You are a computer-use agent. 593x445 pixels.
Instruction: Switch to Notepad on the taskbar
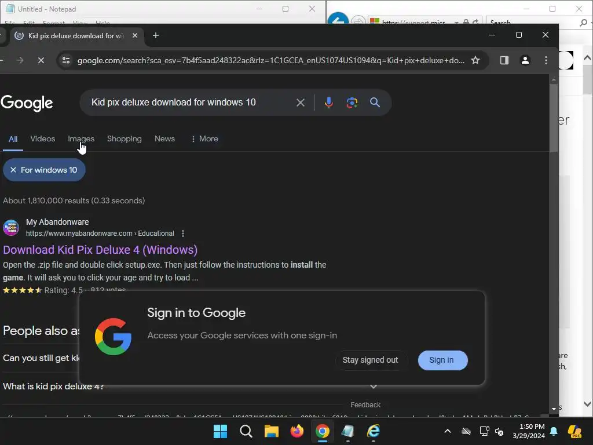pyautogui.click(x=347, y=431)
